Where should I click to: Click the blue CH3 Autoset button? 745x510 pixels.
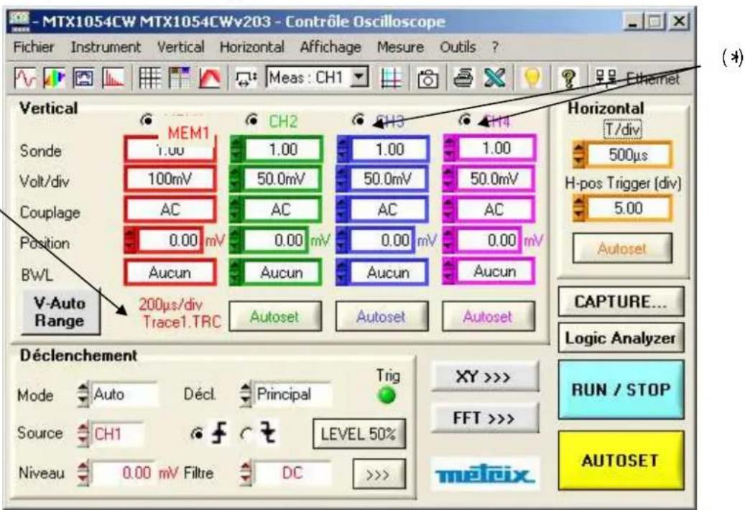tap(381, 316)
